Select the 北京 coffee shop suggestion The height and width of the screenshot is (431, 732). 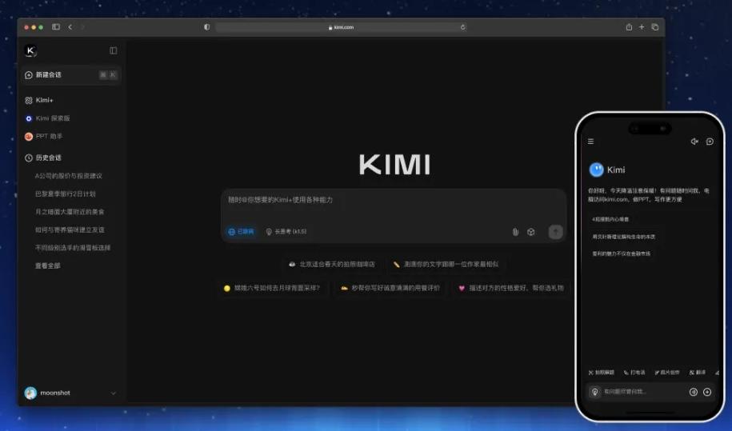pos(331,264)
